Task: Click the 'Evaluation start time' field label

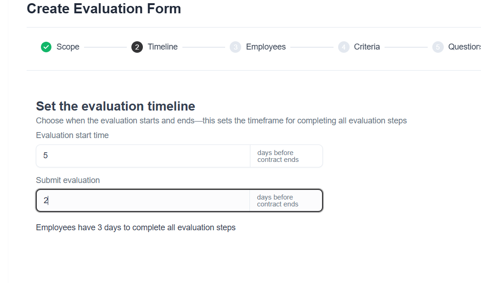Action: [x=72, y=135]
